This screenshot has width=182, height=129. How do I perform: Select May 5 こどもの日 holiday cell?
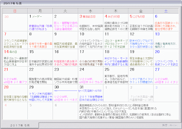tap(141, 22)
